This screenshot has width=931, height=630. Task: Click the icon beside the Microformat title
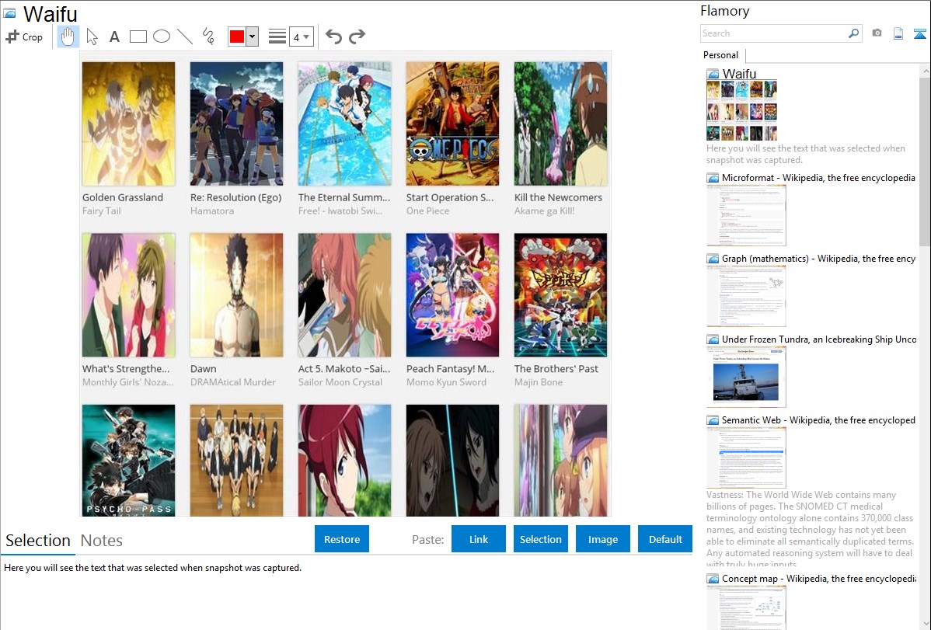pos(713,178)
